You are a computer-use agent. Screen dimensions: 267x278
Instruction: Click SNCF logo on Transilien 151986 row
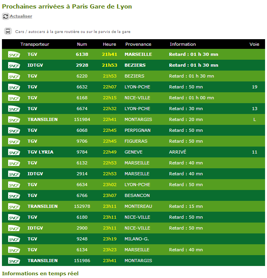pos(14,261)
